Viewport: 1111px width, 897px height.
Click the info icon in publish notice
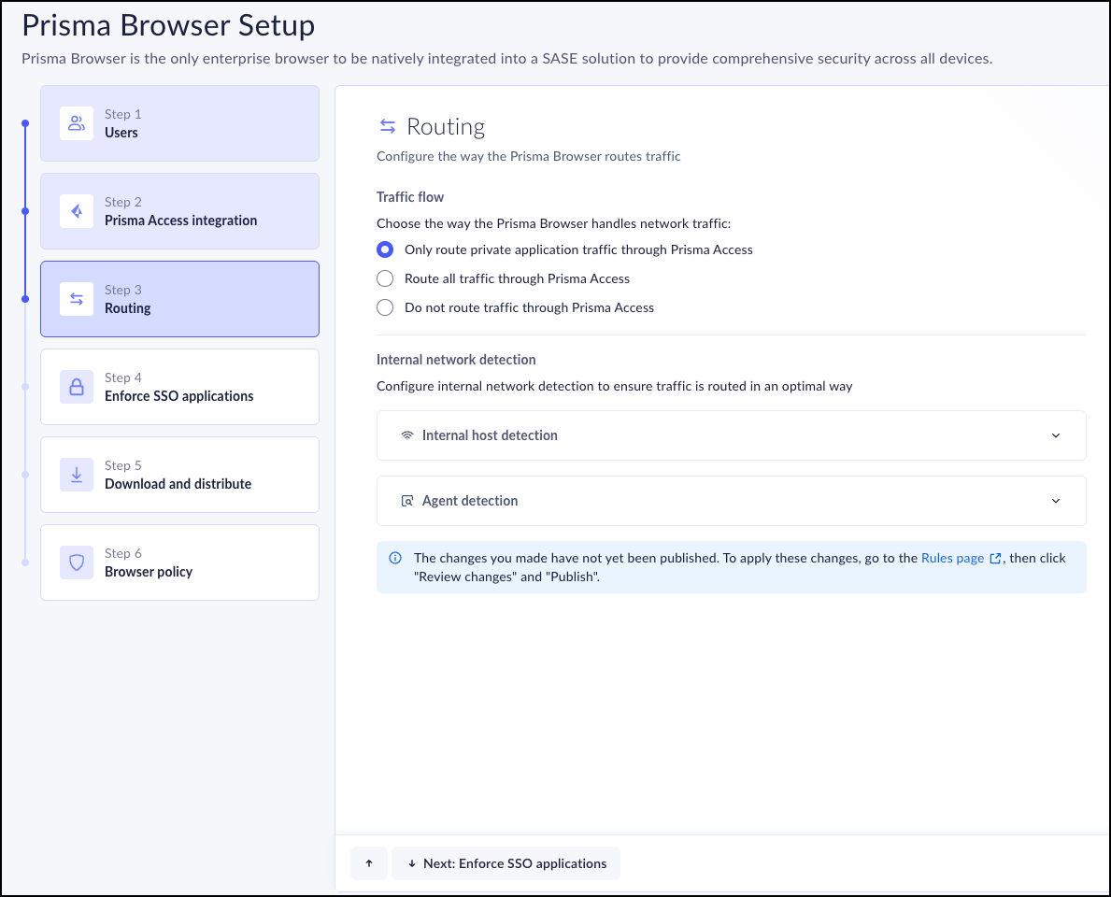[x=395, y=558]
